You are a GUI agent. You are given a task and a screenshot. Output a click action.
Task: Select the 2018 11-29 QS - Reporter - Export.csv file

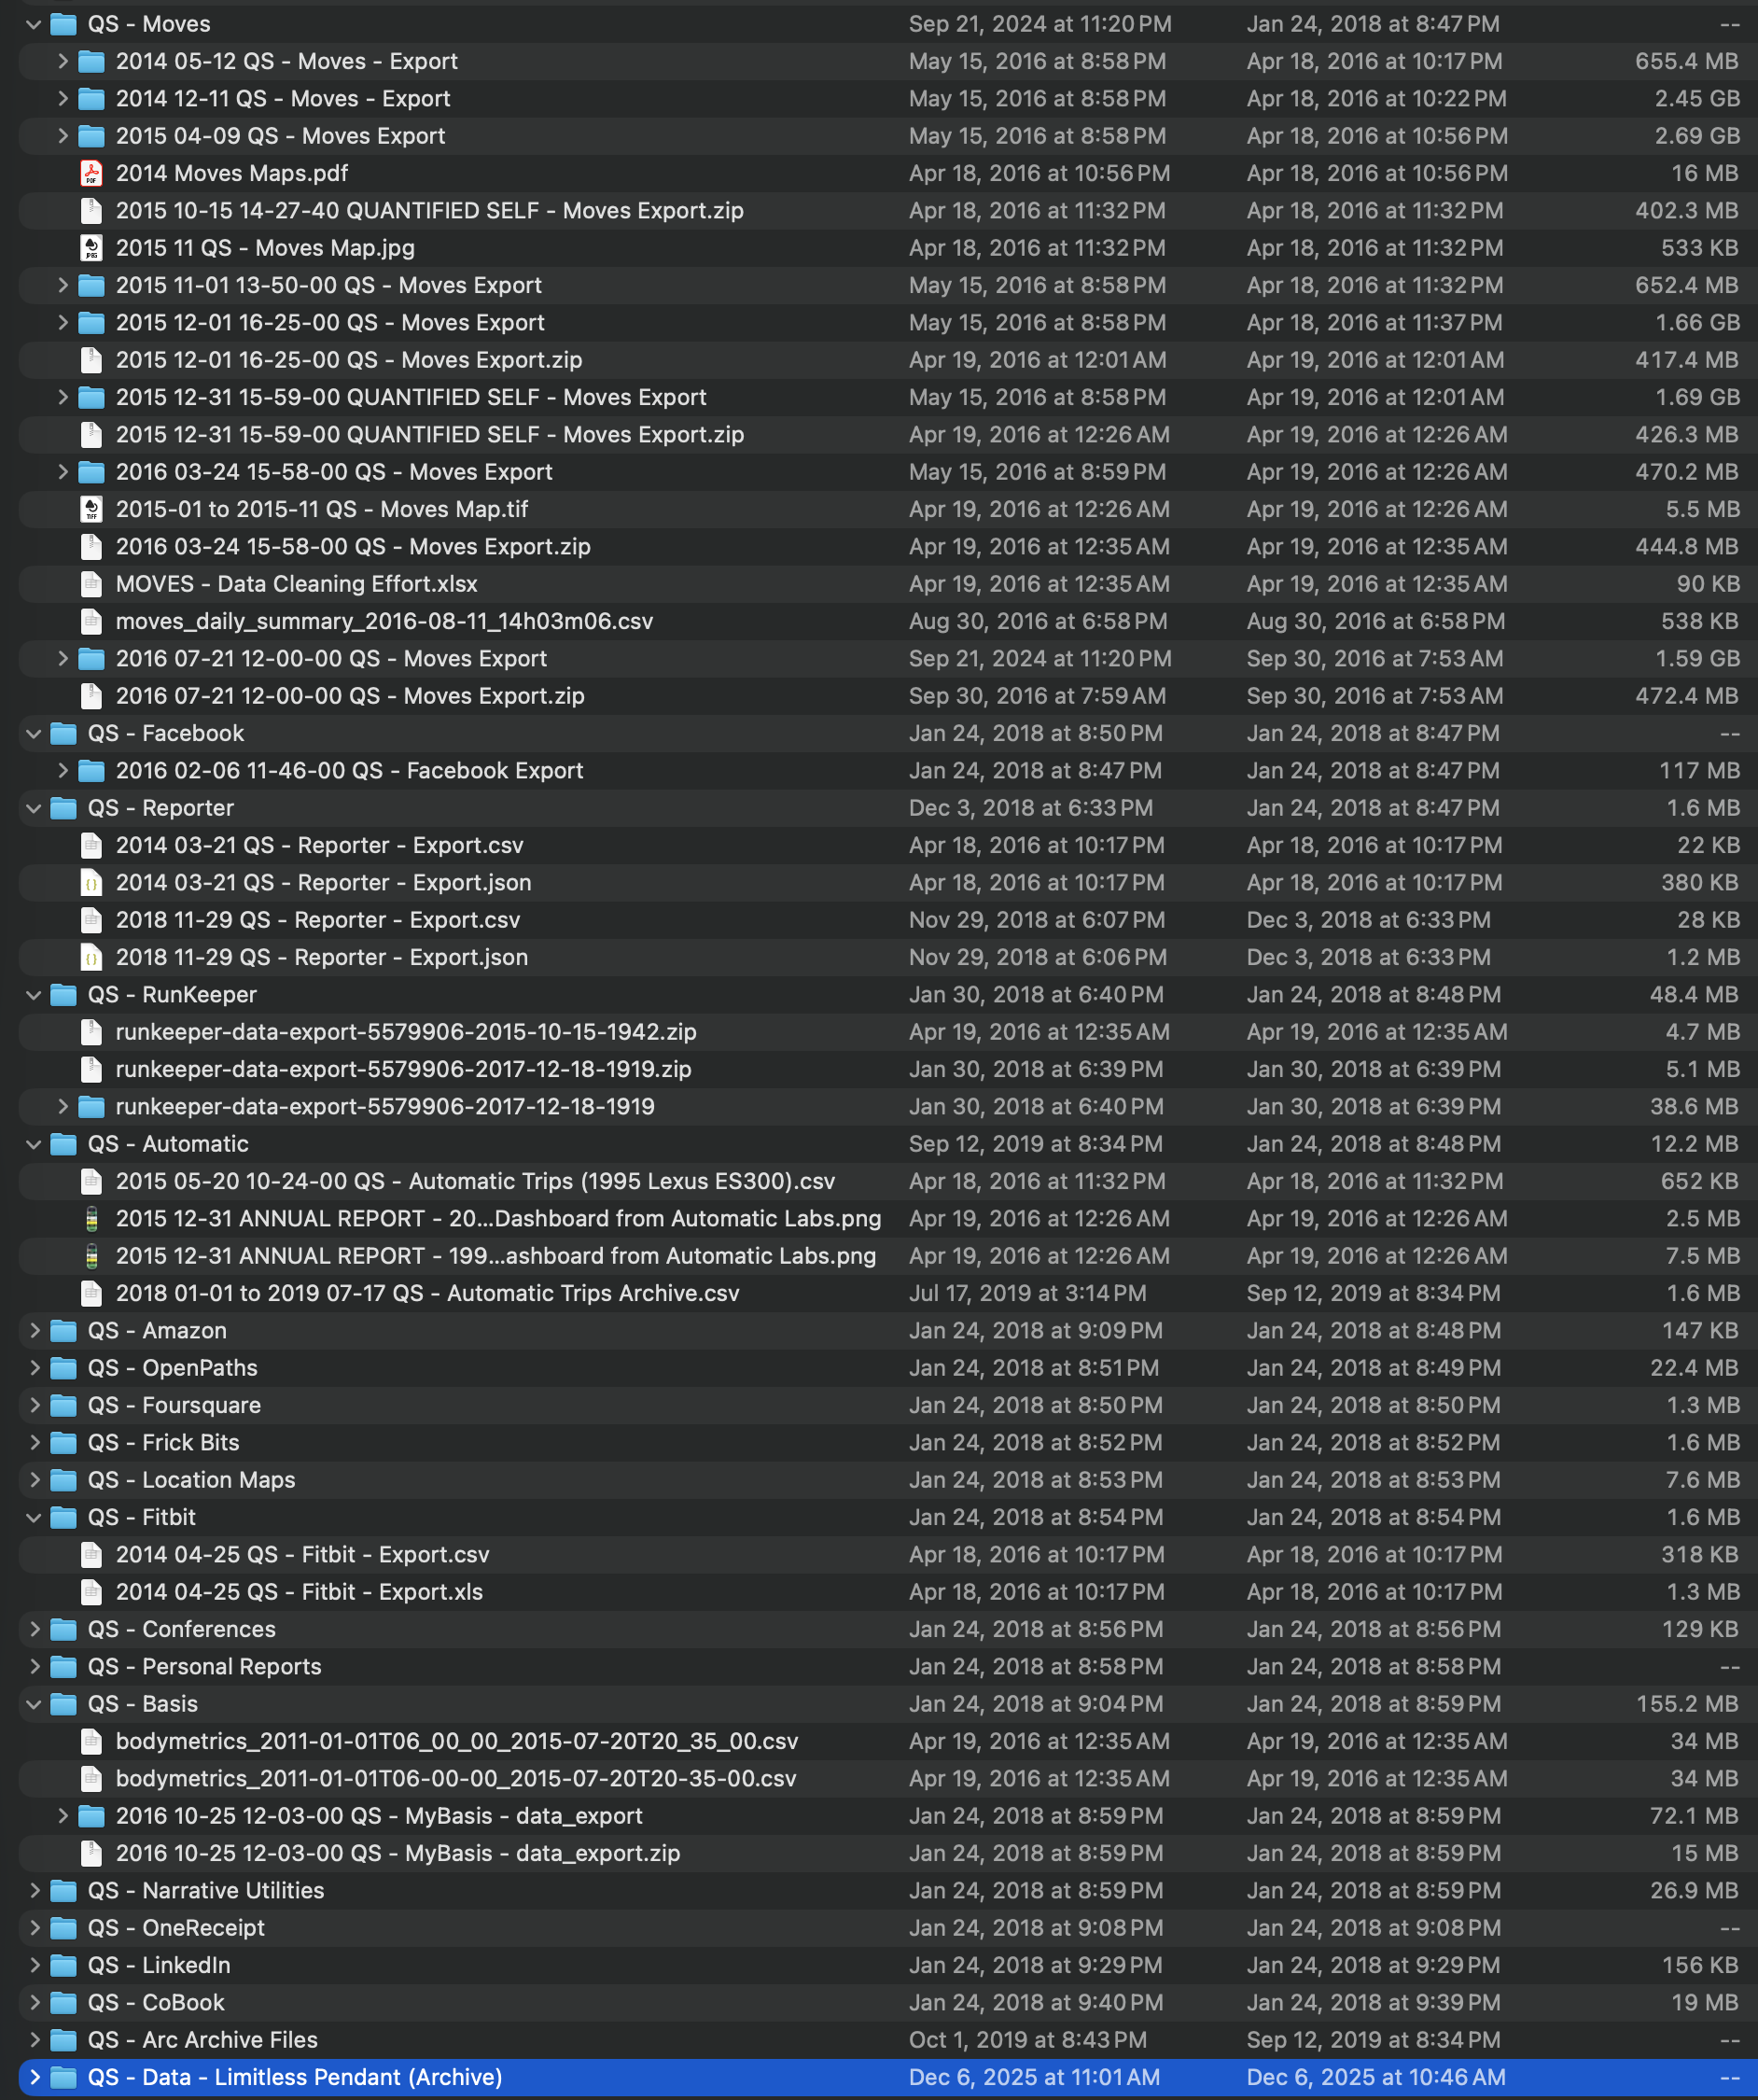[318, 919]
